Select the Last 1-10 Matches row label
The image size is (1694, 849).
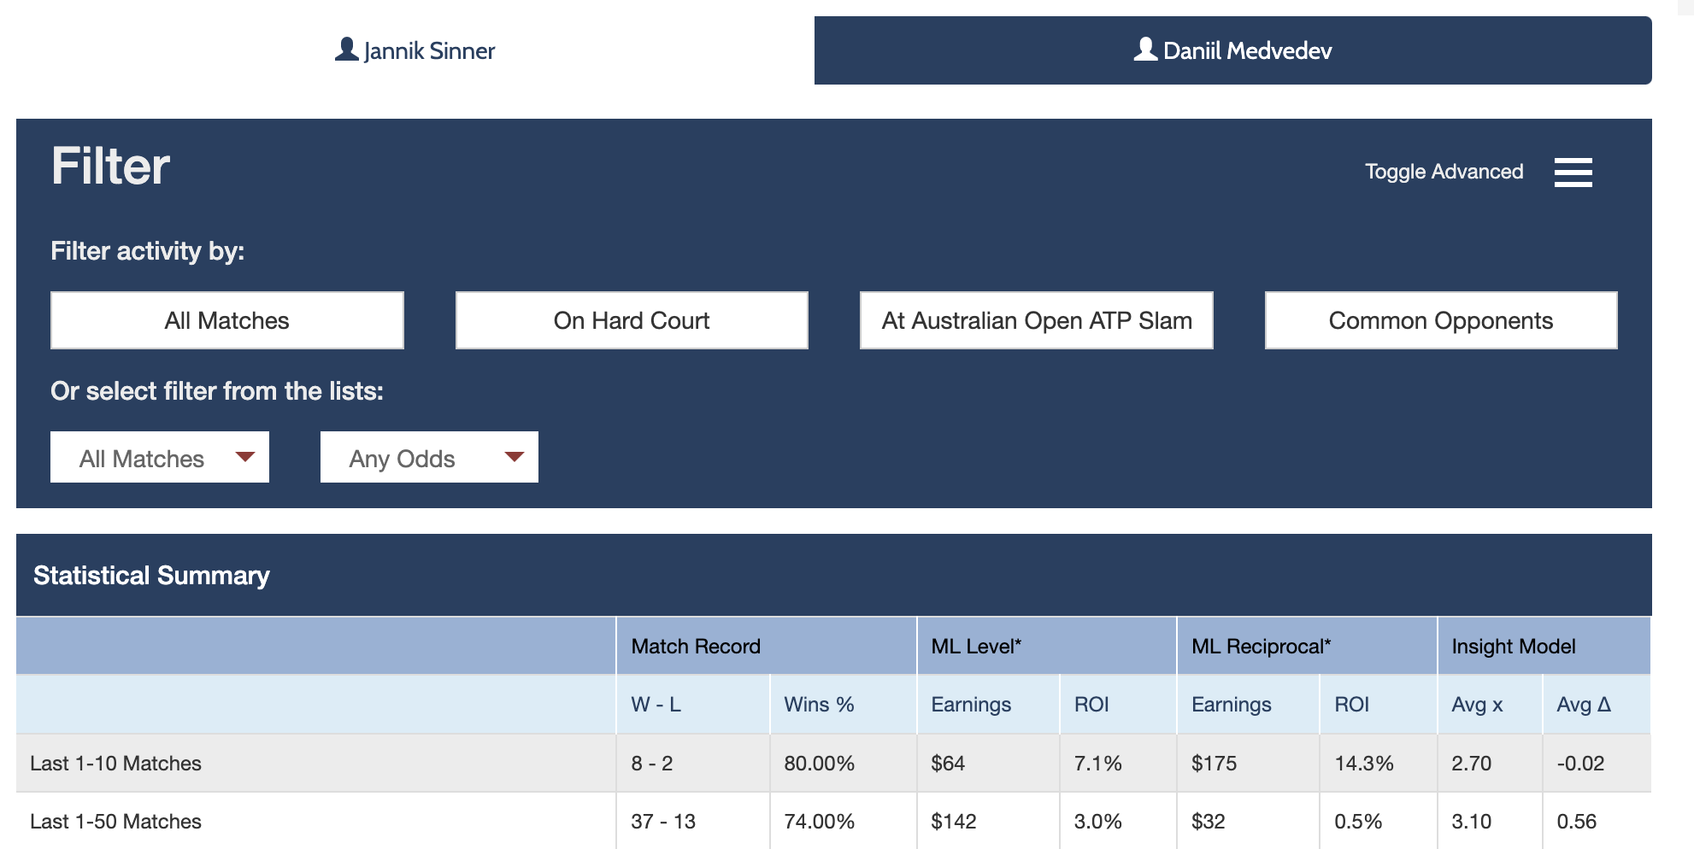point(115,764)
